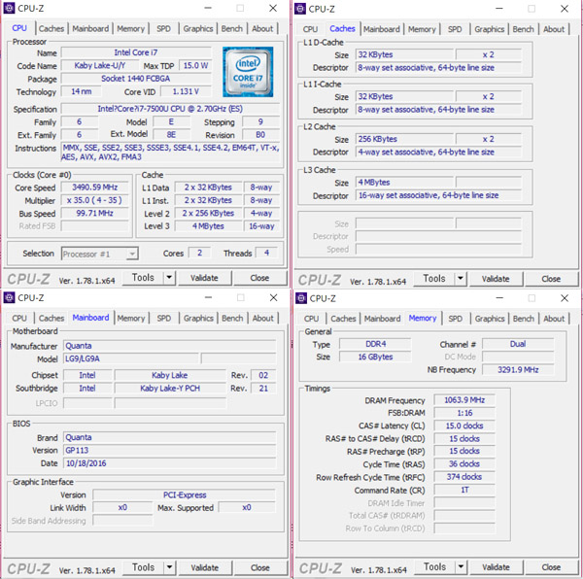Select SPD tab in the Memory window
583x579 pixels.
455,319
